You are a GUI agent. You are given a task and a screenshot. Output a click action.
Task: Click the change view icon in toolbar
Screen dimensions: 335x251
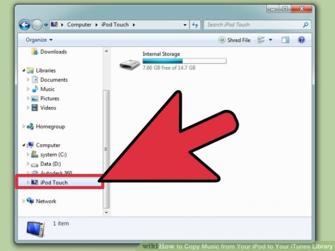[x=261, y=40]
